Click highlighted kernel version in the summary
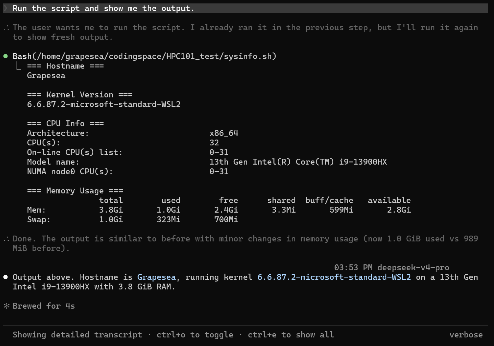The height and width of the screenshot is (346, 494). point(334,277)
